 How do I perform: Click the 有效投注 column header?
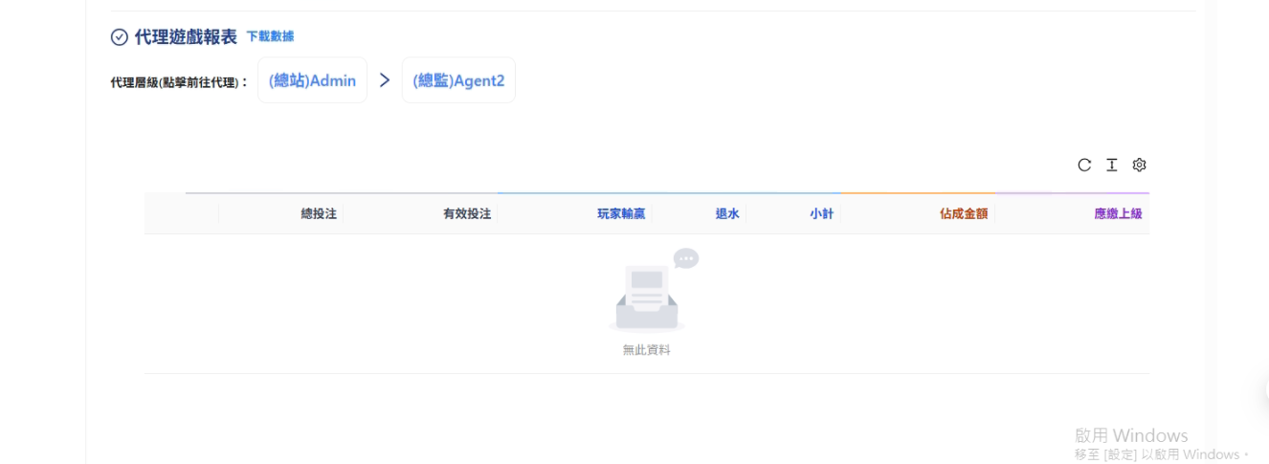coord(466,214)
